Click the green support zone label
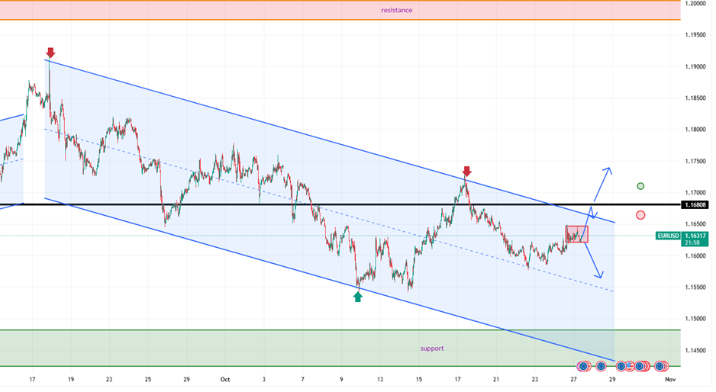The height and width of the screenshot is (392, 716). click(x=431, y=349)
